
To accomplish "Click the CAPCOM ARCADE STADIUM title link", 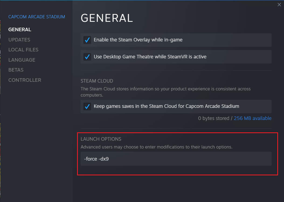I will point(37,17).
